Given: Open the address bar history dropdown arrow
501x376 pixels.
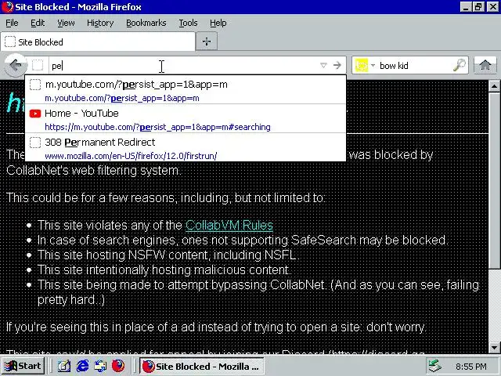Looking at the screenshot, I should tap(323, 66).
